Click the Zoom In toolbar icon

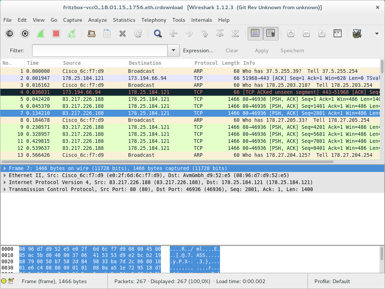[x=291, y=34]
